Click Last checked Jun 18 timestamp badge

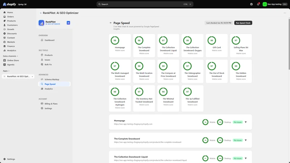(x=219, y=23)
